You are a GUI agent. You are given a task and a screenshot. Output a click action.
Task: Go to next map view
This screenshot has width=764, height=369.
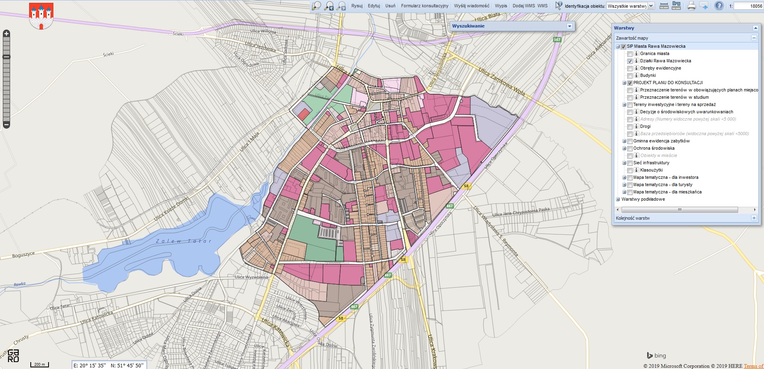click(341, 6)
